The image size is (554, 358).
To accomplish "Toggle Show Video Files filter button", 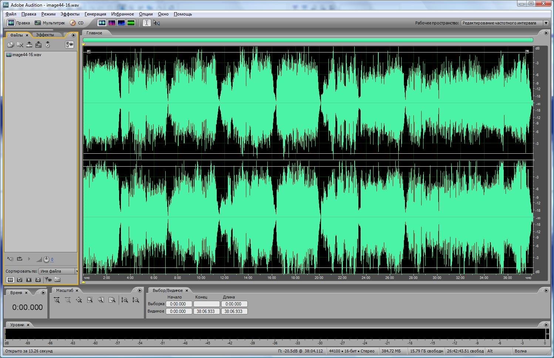I will (x=29, y=280).
